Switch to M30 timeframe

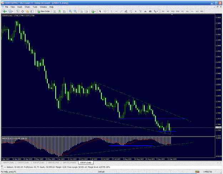pos(178,11)
